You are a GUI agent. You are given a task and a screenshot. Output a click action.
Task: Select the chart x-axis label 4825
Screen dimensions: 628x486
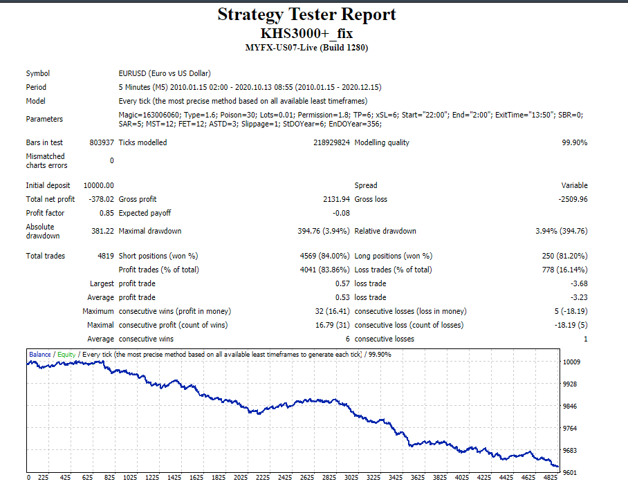pos(551,477)
